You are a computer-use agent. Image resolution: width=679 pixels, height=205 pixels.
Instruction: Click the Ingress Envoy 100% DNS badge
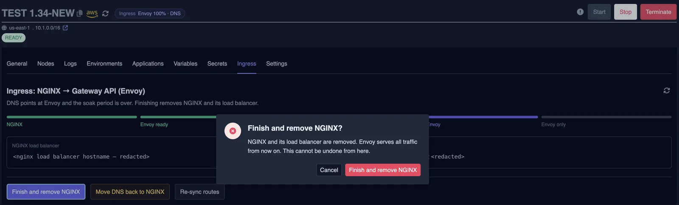click(x=150, y=14)
